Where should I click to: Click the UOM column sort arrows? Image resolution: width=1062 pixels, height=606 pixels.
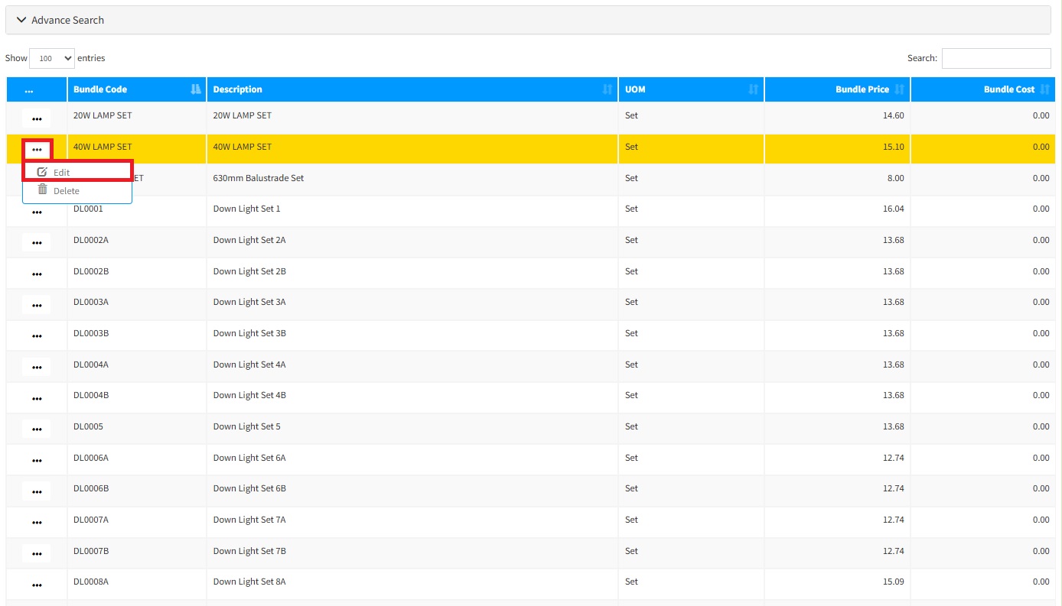coord(753,89)
